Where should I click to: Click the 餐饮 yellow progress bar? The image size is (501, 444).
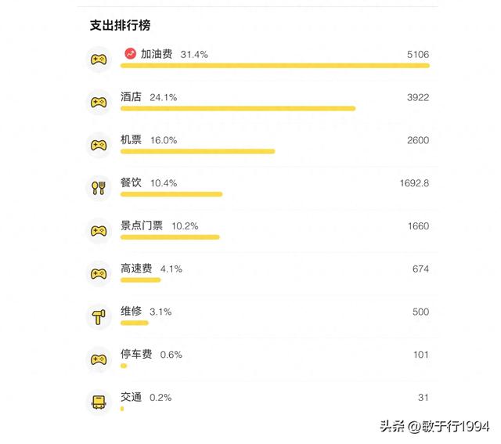(171, 193)
